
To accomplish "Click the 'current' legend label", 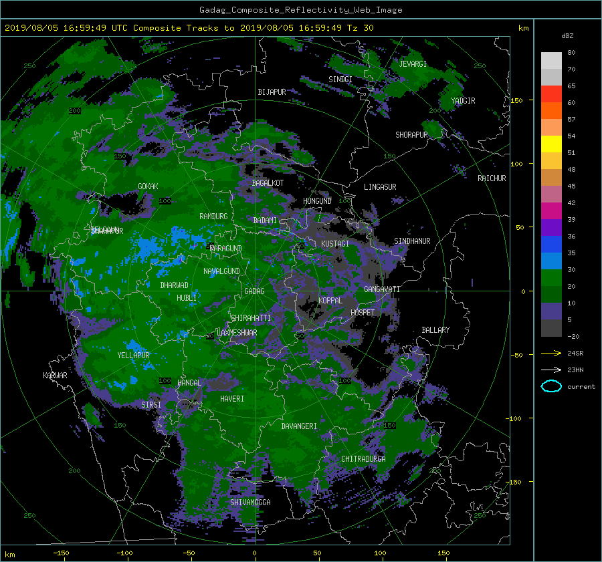I will pyautogui.click(x=581, y=387).
